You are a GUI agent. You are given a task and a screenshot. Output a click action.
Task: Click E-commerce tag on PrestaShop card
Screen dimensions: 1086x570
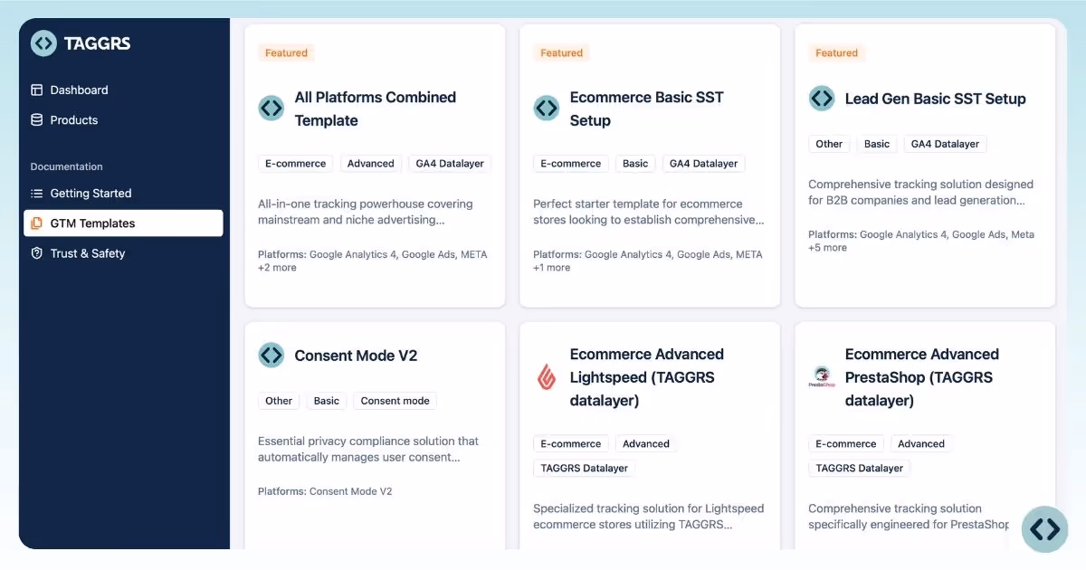(x=845, y=444)
